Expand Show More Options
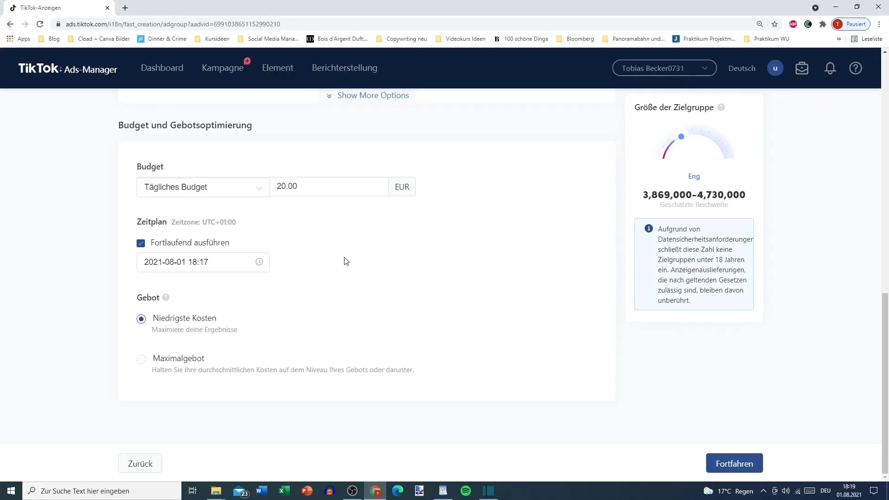The width and height of the screenshot is (889, 500). 368,95
